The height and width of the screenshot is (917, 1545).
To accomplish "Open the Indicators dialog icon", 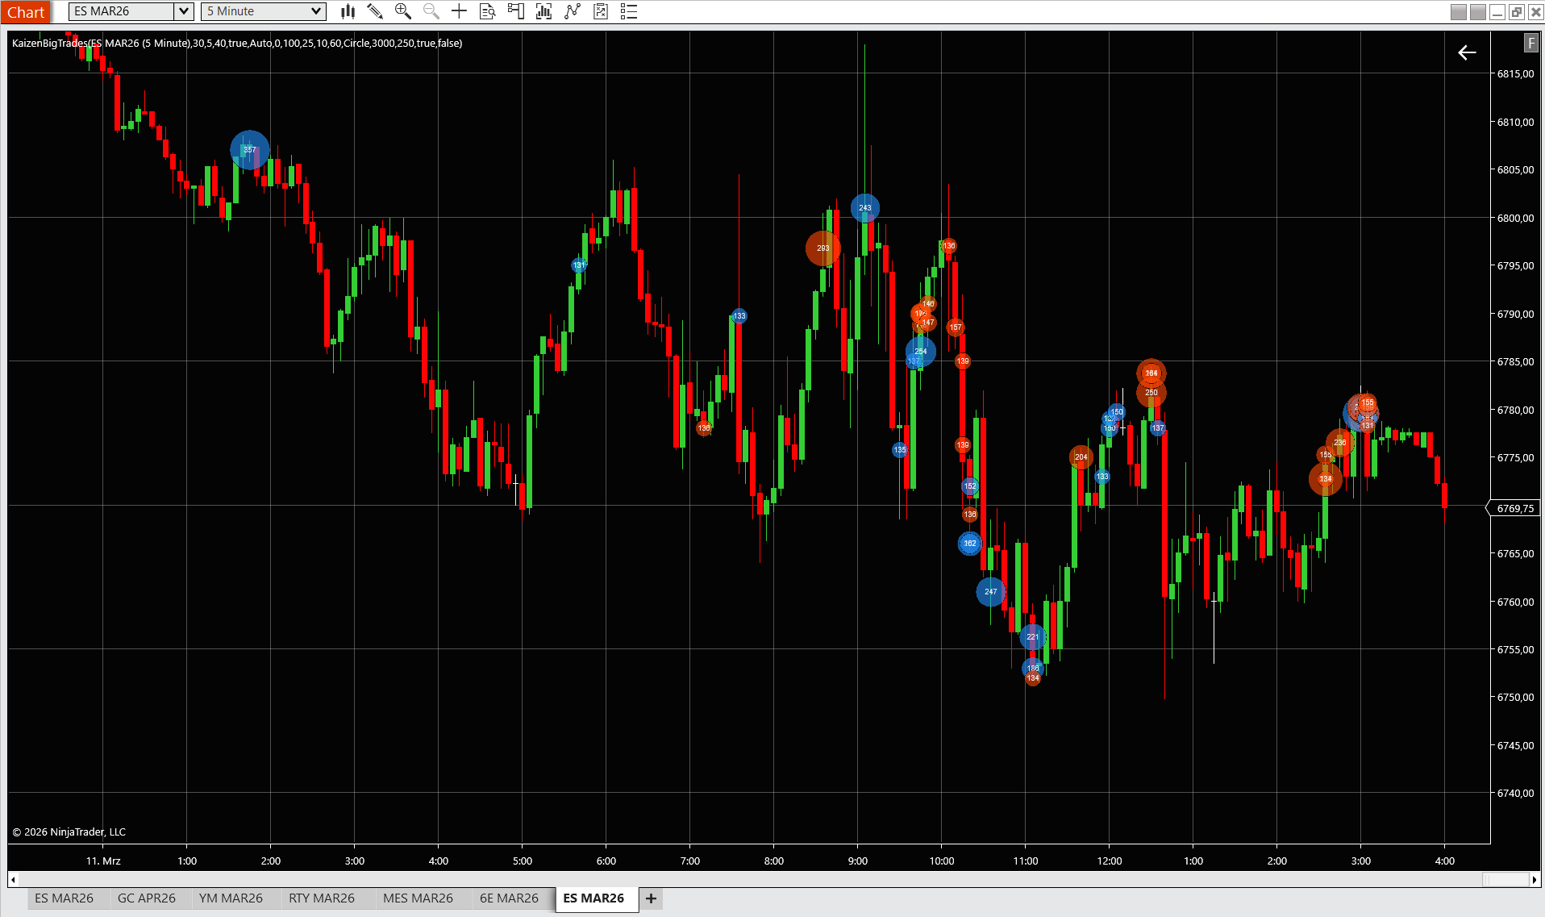I will tap(543, 11).
